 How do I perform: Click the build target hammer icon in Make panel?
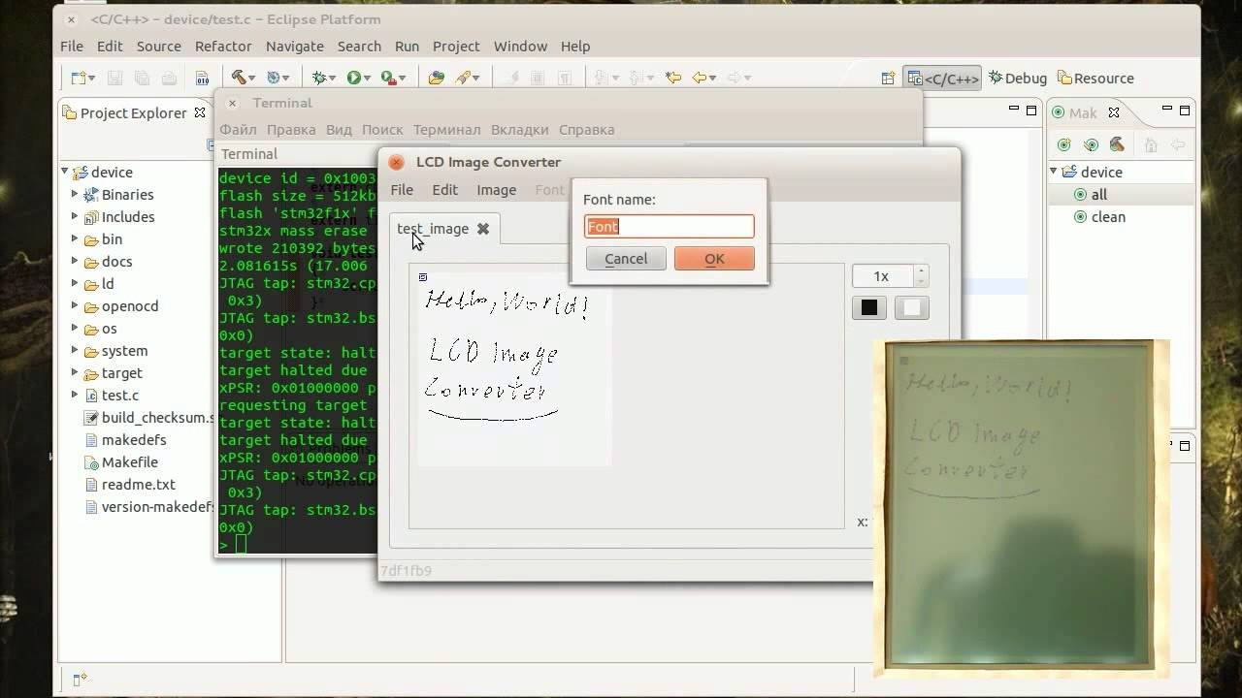1117,144
